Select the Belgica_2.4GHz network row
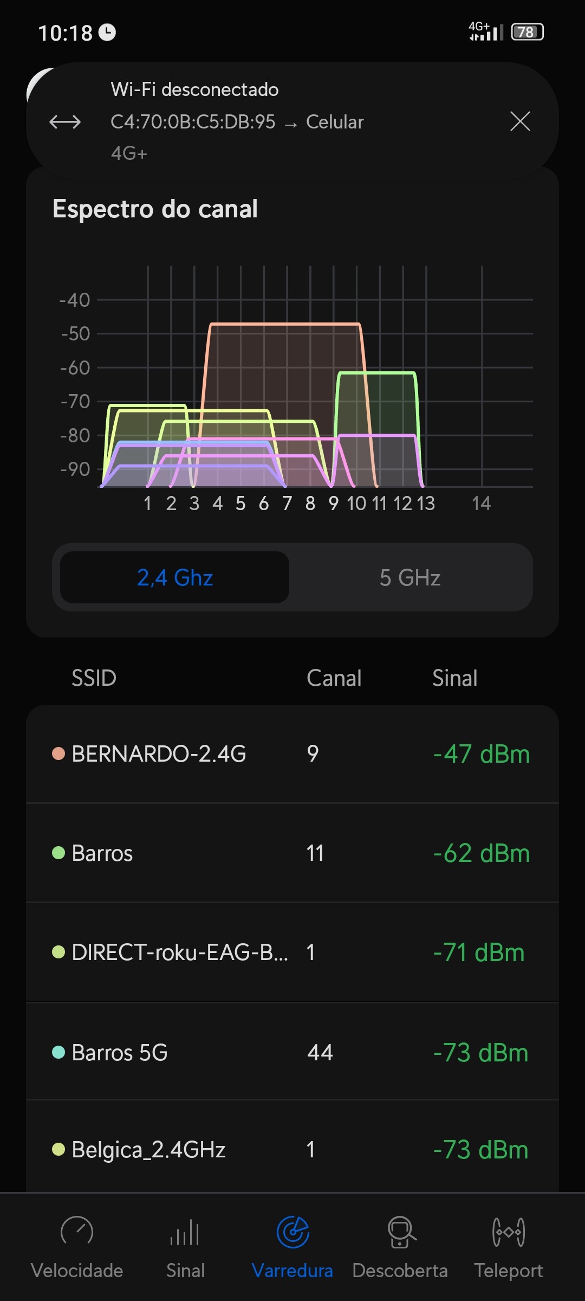The width and height of the screenshot is (585, 1301). click(x=292, y=1149)
